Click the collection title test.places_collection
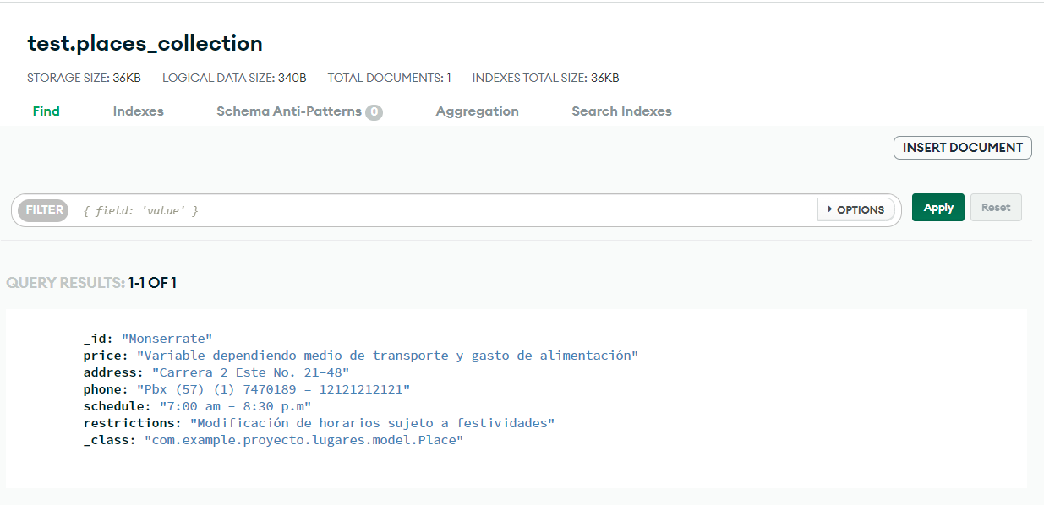 tap(144, 42)
